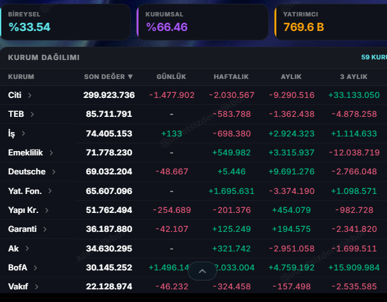The image size is (387, 302).
Task: Open the YATIRIMCI 769.6 B card
Action: [331, 22]
